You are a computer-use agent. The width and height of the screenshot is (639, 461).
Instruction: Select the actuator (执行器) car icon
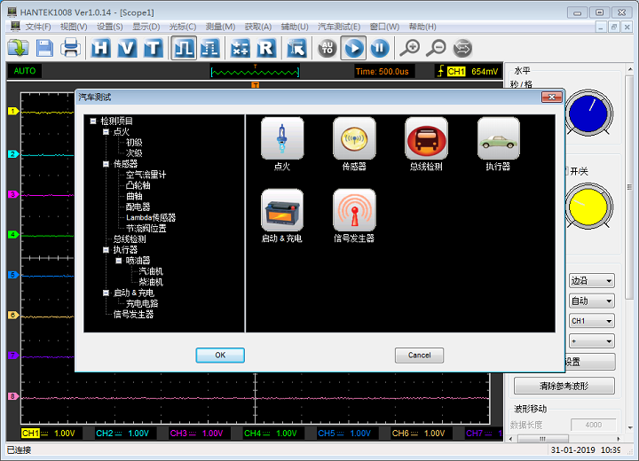pyautogui.click(x=498, y=138)
